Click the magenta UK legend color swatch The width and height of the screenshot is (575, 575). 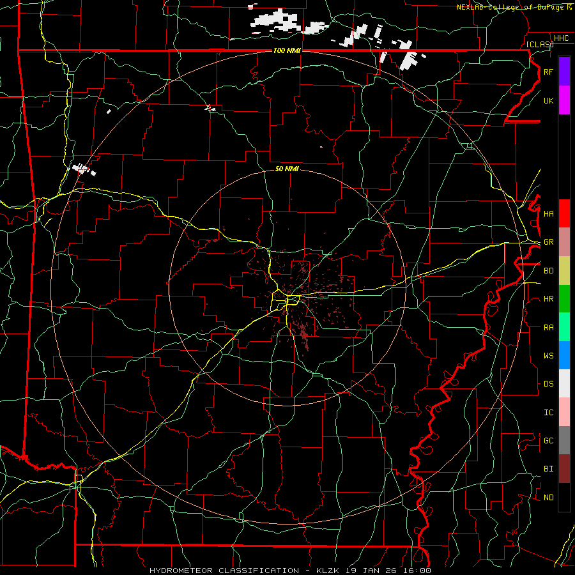tap(564, 100)
